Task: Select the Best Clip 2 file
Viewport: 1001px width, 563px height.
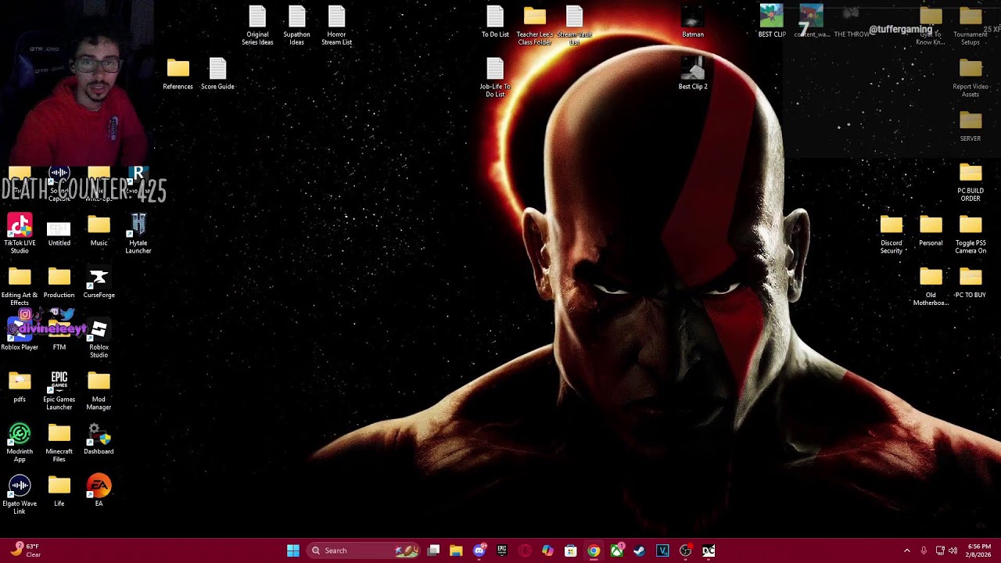Action: coord(693,74)
